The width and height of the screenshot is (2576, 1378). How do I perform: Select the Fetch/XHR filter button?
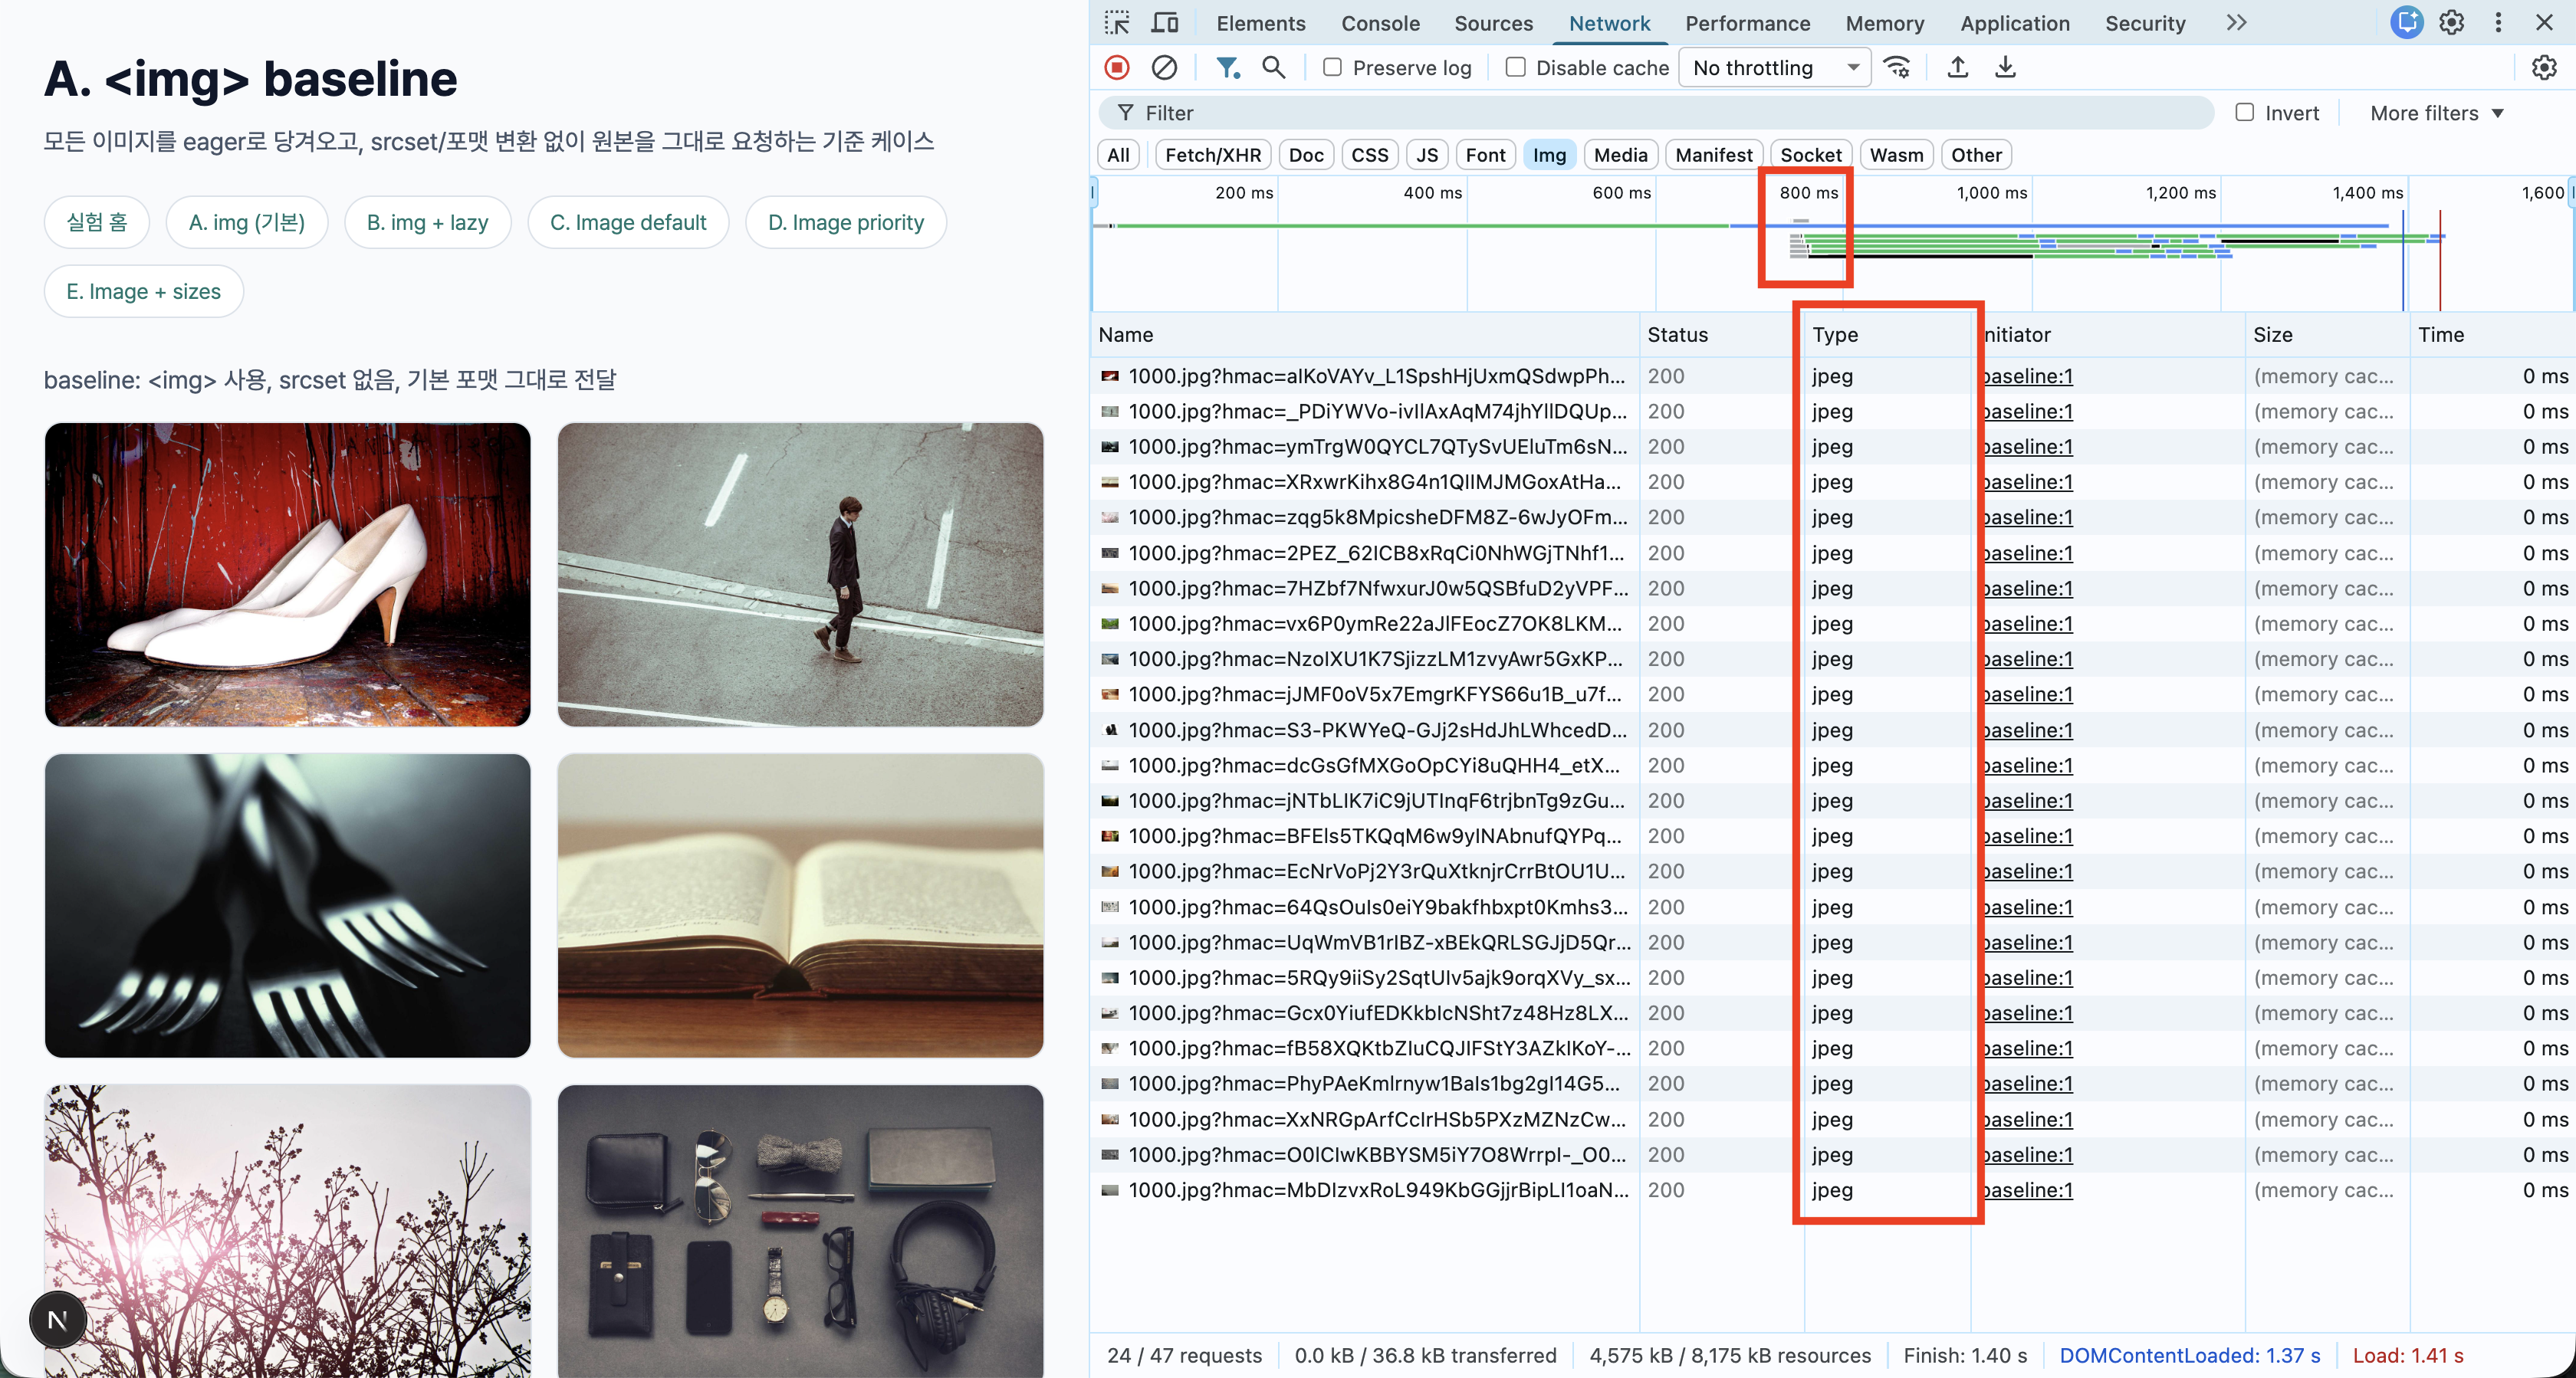(x=1212, y=155)
